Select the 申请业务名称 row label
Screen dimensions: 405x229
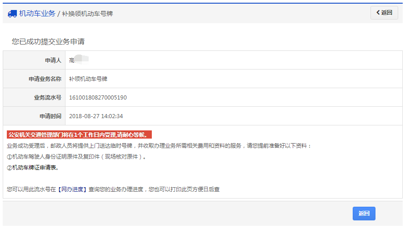[x=45, y=79]
